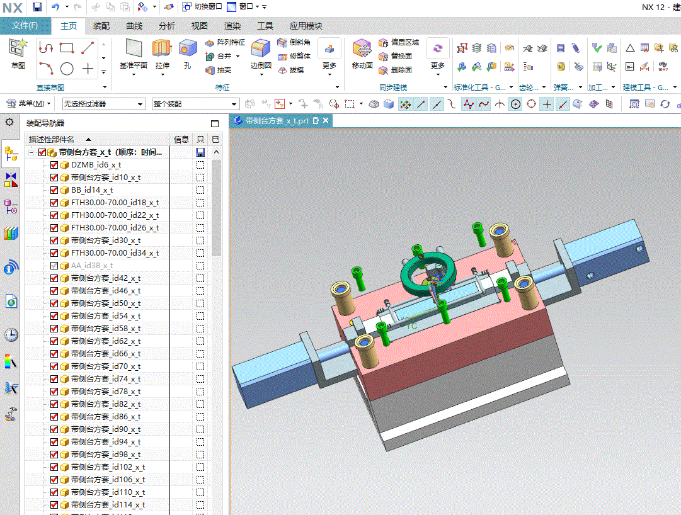
Task: Switch to the 应用模块 ribbon tab
Action: [306, 26]
